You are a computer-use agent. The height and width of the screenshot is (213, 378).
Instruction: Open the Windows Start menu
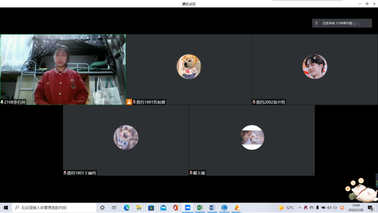5,208
